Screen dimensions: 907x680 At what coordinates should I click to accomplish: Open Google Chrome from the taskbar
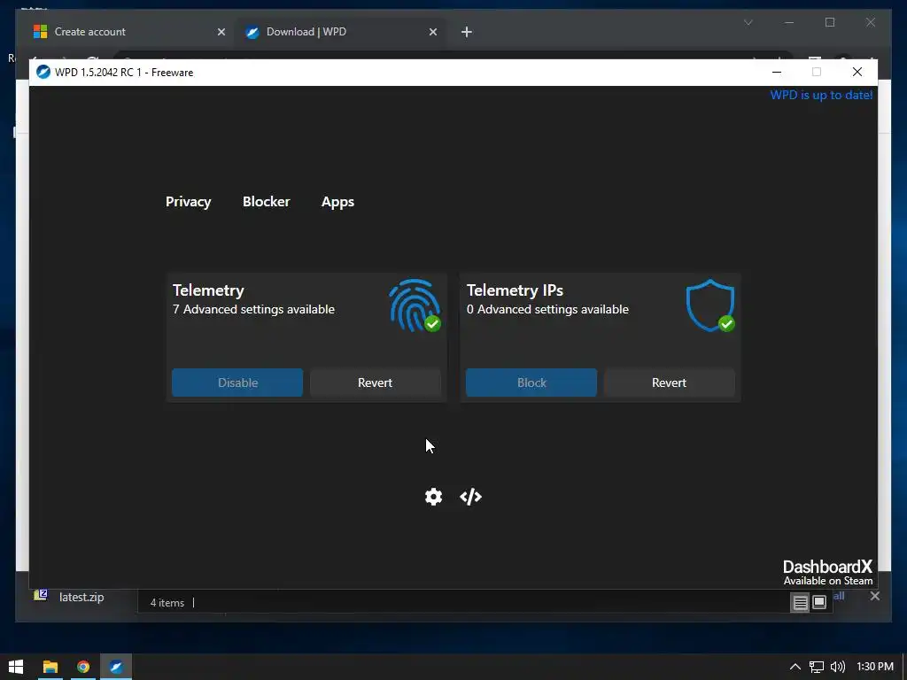pyautogui.click(x=83, y=667)
